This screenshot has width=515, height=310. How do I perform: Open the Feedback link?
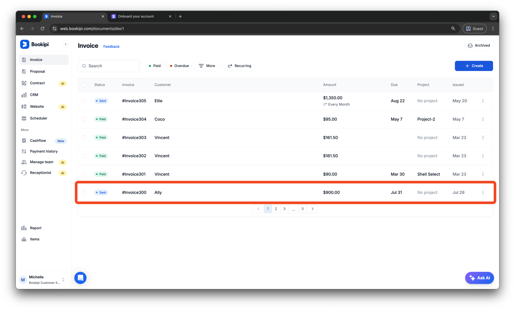point(111,46)
